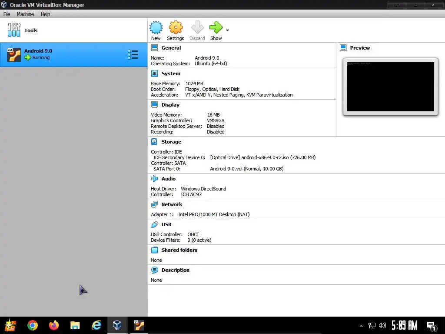Screen dimensions: 445x334
Task: Click the ICH AC97 controller value
Action: tap(191, 194)
